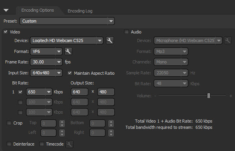The image size is (235, 151).
Task: Toggle the Video checkbox
Action: point(5,32)
